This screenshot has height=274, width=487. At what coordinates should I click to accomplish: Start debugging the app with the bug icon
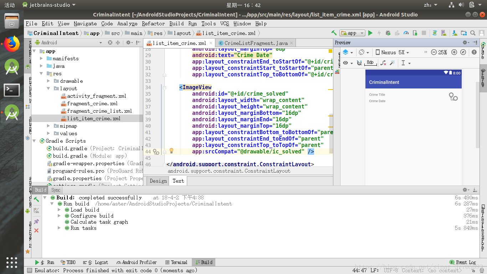tap(388, 33)
